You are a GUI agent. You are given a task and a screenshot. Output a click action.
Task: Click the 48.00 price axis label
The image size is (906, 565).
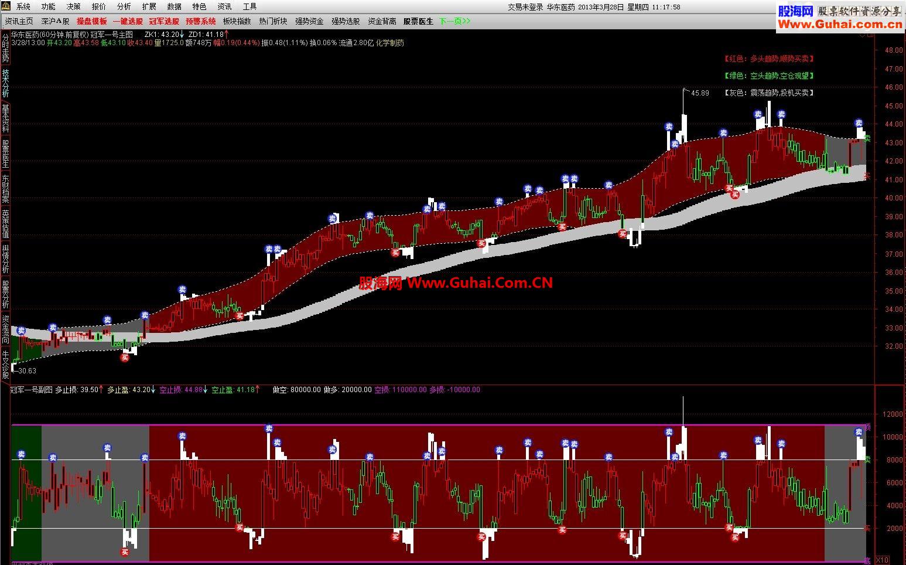894,50
